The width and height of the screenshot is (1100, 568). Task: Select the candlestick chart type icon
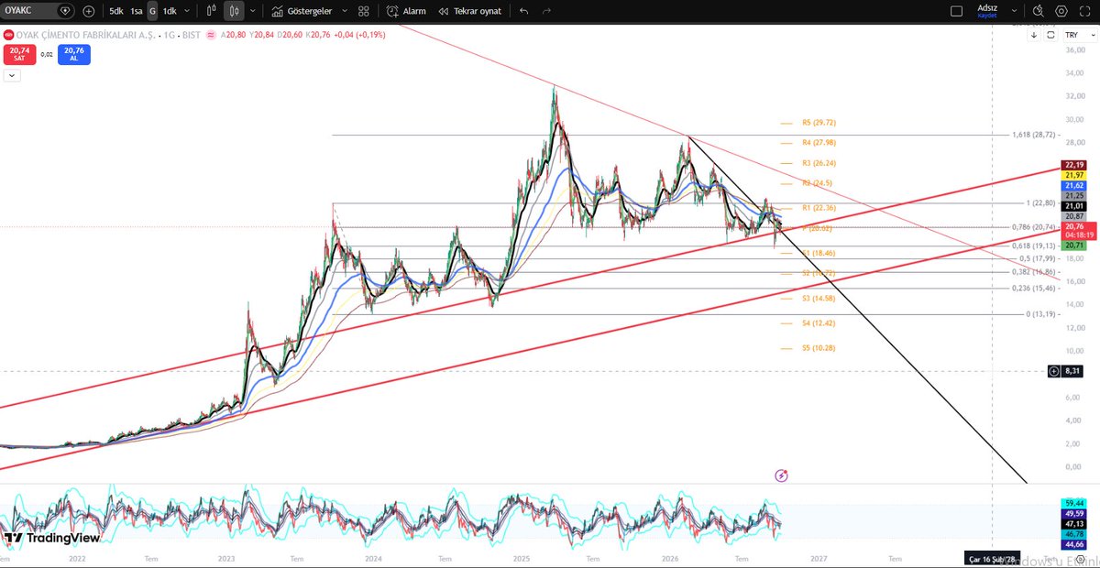coord(234,11)
